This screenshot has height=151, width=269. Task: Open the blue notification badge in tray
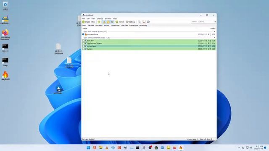265,148
